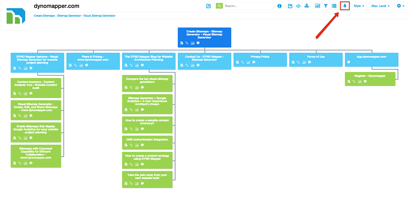The width and height of the screenshot is (409, 197).
Task: Open the Style dropdown
Action: click(x=359, y=6)
